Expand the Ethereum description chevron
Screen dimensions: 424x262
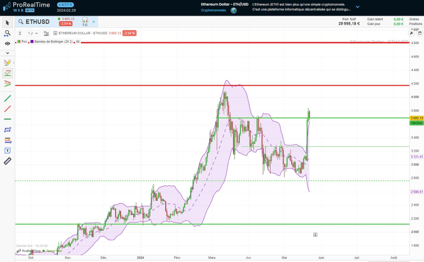point(358,7)
